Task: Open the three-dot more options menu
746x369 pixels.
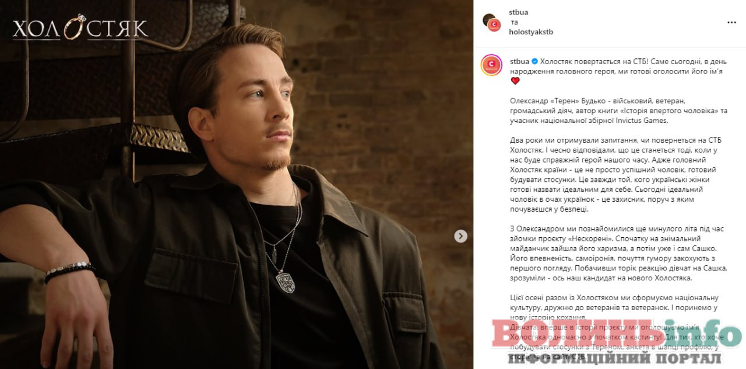Action: click(731, 22)
